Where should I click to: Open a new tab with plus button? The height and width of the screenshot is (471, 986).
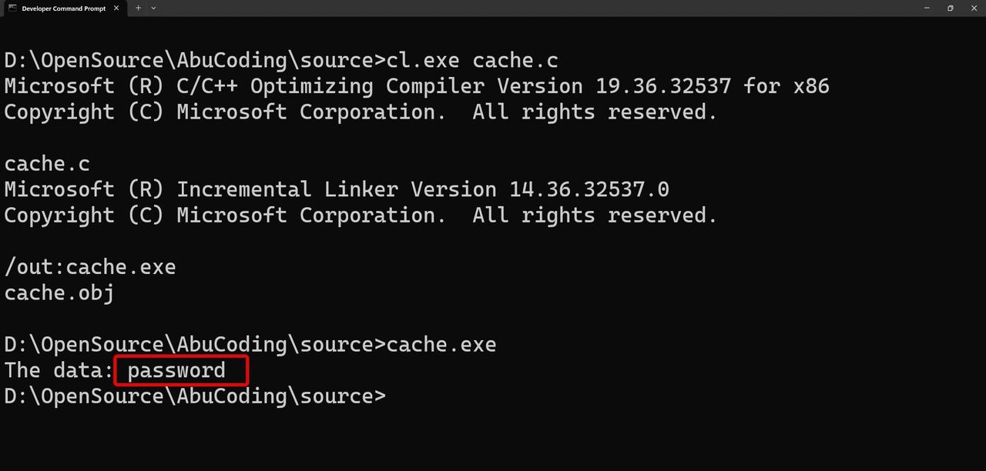pyautogui.click(x=139, y=8)
